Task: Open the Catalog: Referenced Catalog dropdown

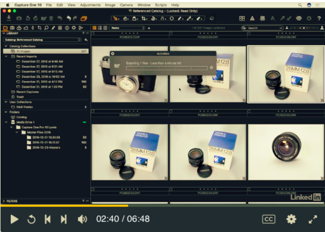Action: coord(43,40)
